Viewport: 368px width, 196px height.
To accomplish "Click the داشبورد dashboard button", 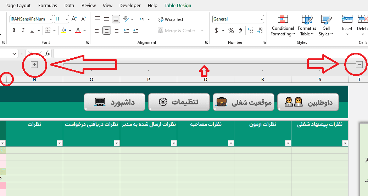I will (x=115, y=102).
